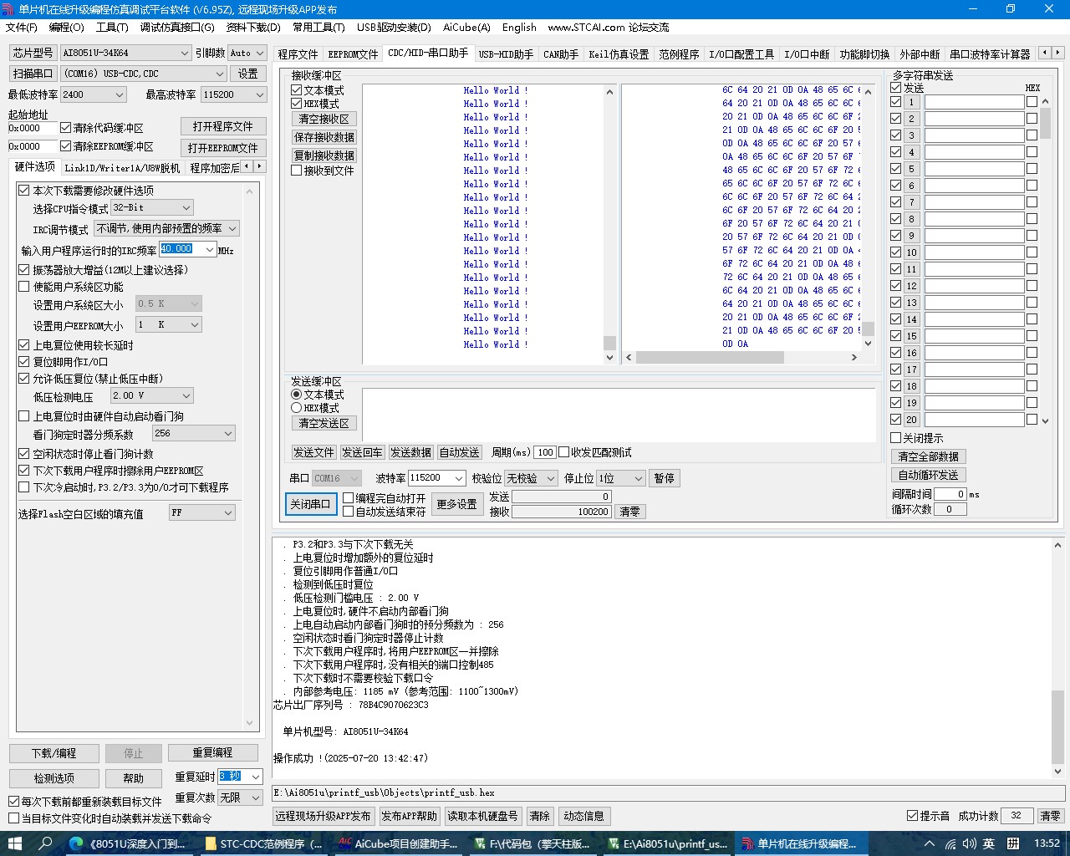Click horizontal scrollbar of hex receive pane
The width and height of the screenshot is (1070, 856).
click(741, 357)
